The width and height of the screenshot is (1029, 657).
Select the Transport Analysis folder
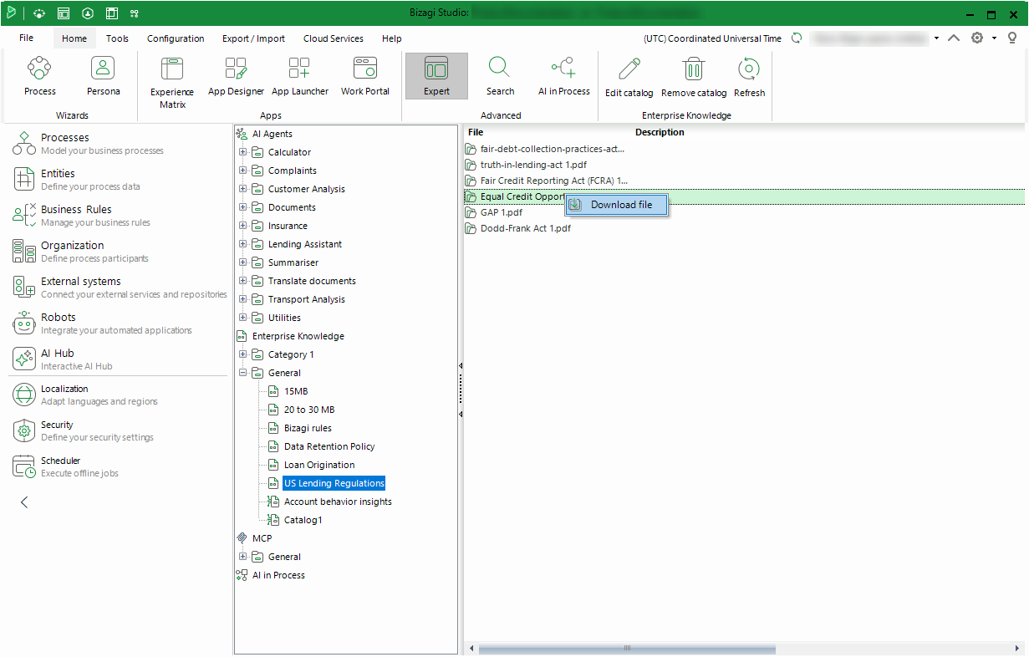click(306, 299)
